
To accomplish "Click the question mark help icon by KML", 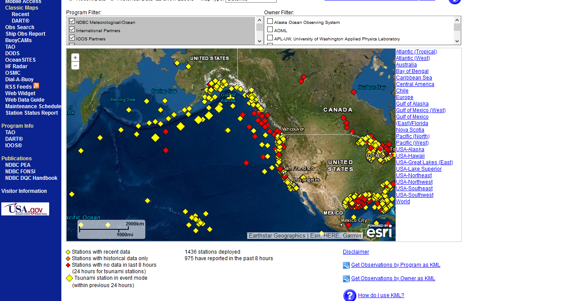I will pos(350,295).
